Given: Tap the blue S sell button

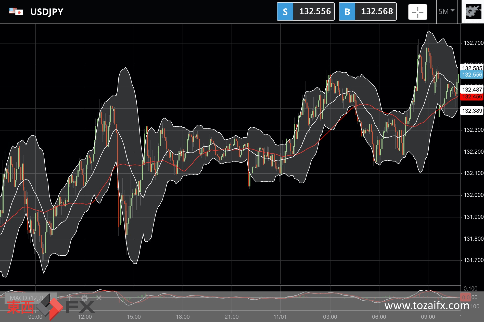Looking at the screenshot, I should pos(285,11).
